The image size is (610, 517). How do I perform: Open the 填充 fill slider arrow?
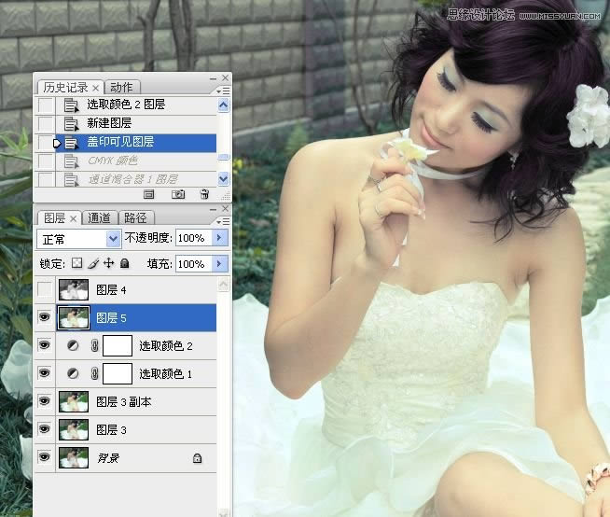coord(220,264)
